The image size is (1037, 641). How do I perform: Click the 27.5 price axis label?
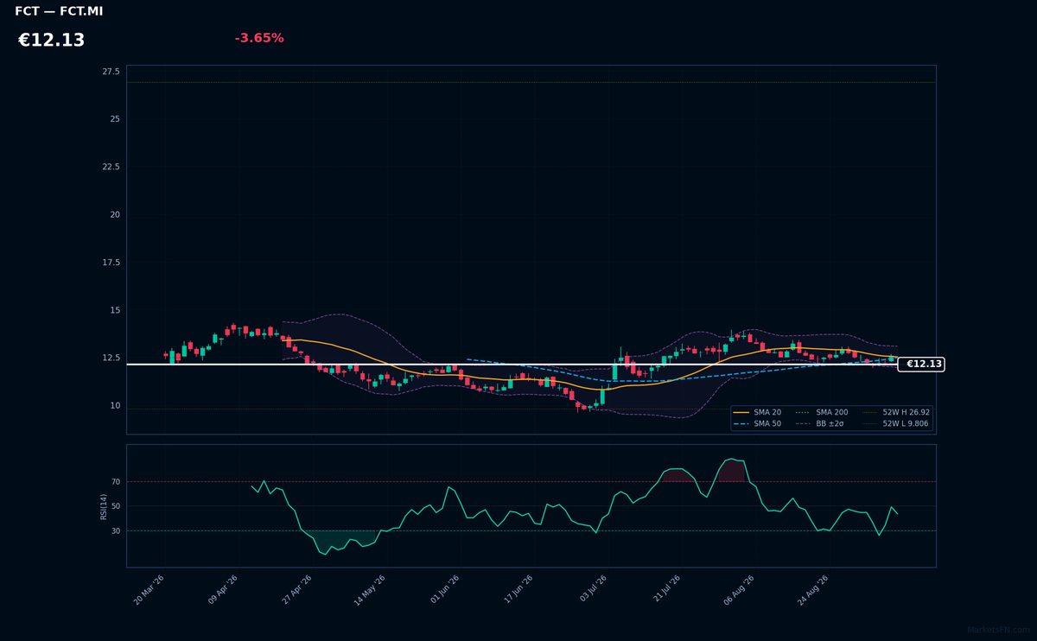pos(111,72)
